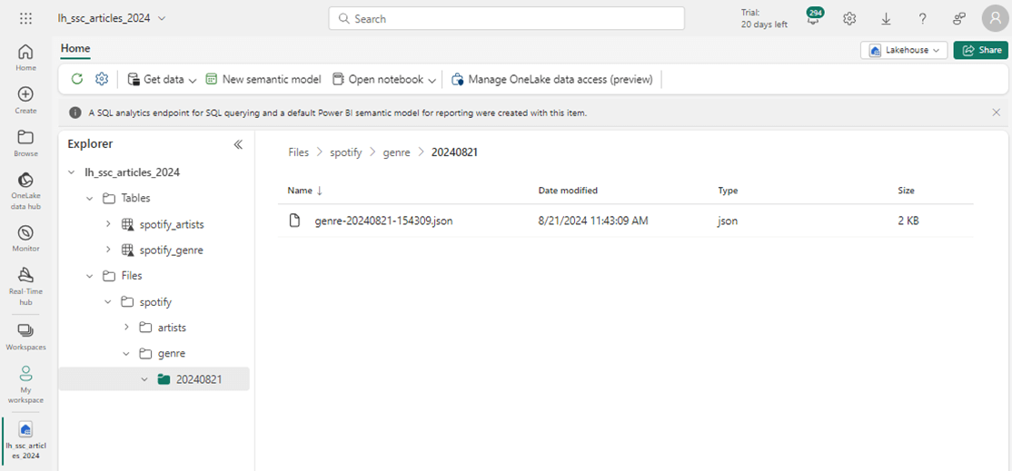Screen dimensions: 1012x471
Task: Click the Share button
Action: [x=981, y=50]
